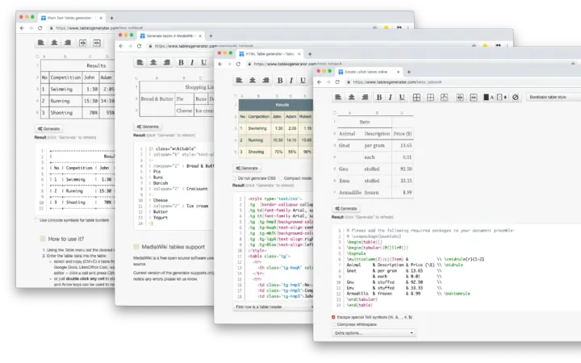Viewport: 581px width, 363px height.
Task: Toggle bold in the LaTeX tables window
Action: click(379, 97)
